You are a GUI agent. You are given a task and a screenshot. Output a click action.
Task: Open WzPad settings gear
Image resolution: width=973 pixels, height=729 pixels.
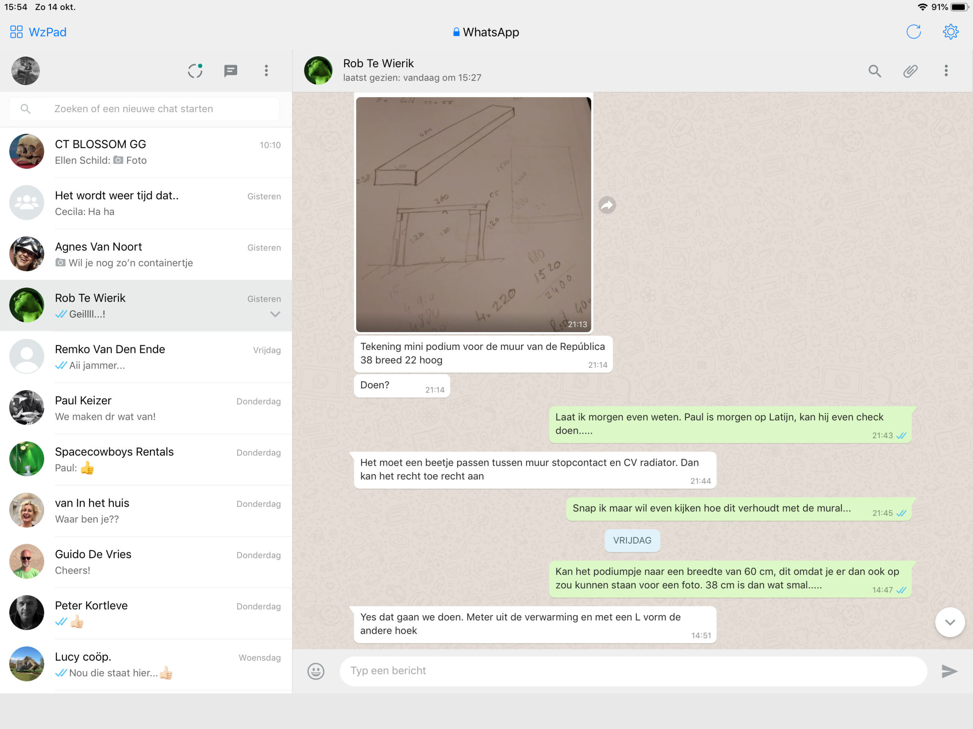[951, 32]
